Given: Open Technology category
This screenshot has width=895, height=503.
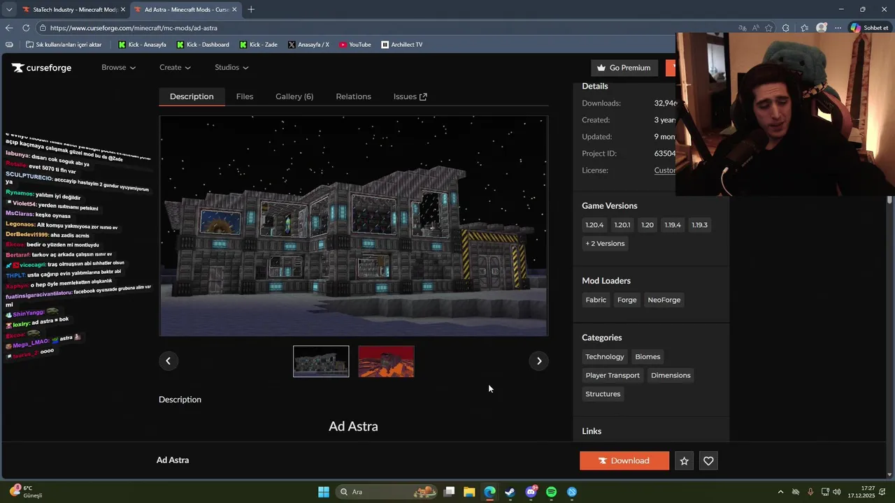Looking at the screenshot, I should pos(605,357).
